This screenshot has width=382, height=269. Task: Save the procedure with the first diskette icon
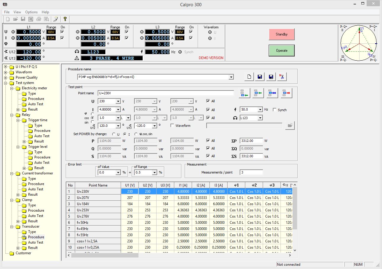click(260, 77)
